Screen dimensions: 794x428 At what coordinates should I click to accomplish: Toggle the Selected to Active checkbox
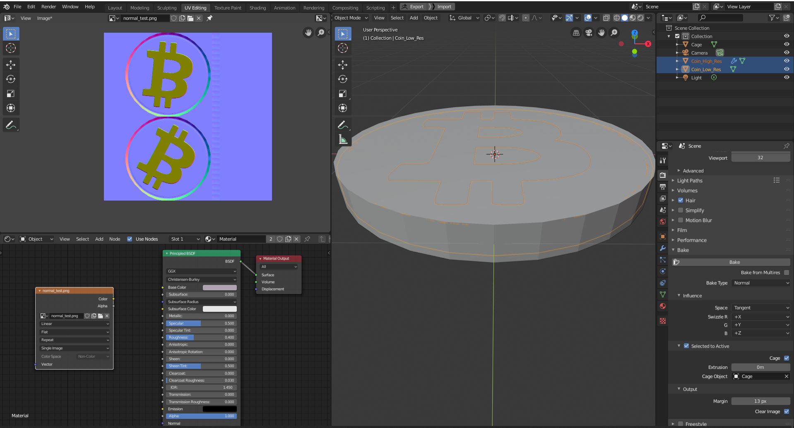pos(686,346)
